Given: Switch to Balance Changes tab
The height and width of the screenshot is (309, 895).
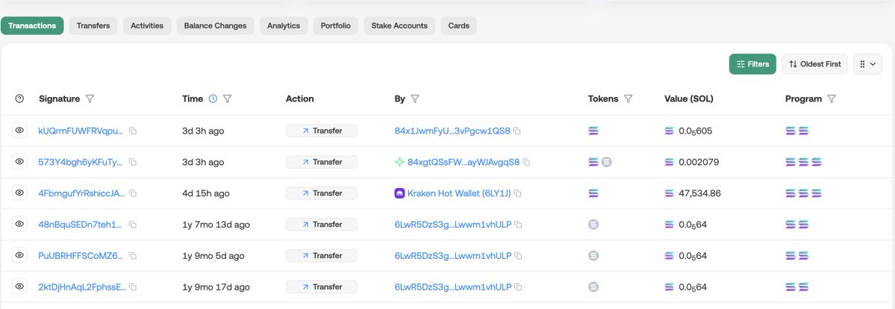Looking at the screenshot, I should coord(215,25).
